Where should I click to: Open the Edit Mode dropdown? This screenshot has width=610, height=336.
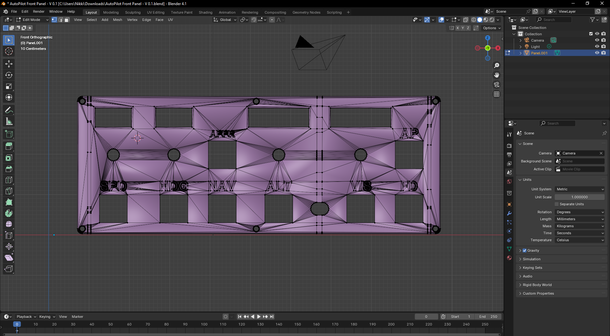coord(32,20)
